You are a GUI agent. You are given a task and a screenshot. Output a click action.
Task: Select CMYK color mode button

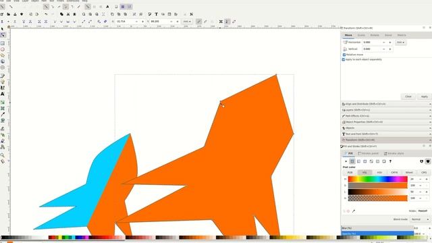pos(394,173)
